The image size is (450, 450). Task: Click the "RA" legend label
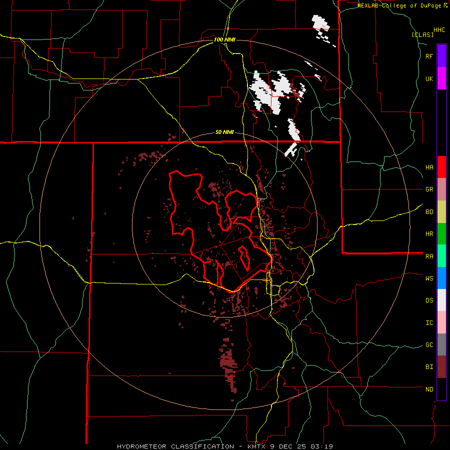coord(429,256)
